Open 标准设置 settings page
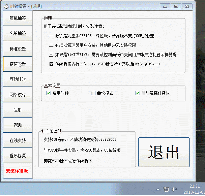The width and height of the screenshot is (205, 196). (18, 49)
